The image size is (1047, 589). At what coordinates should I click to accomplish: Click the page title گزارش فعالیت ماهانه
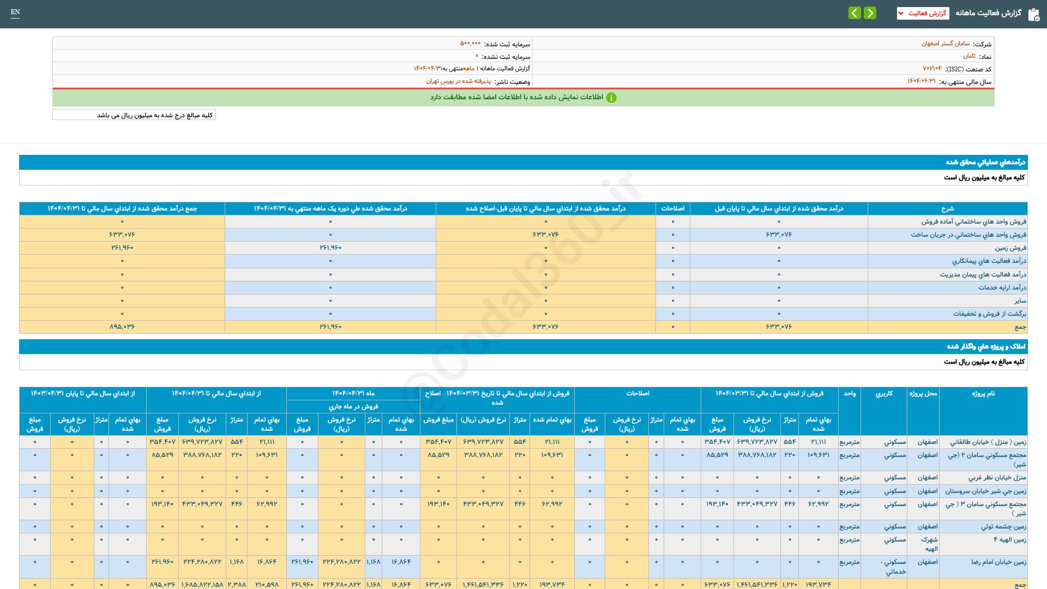988,13
